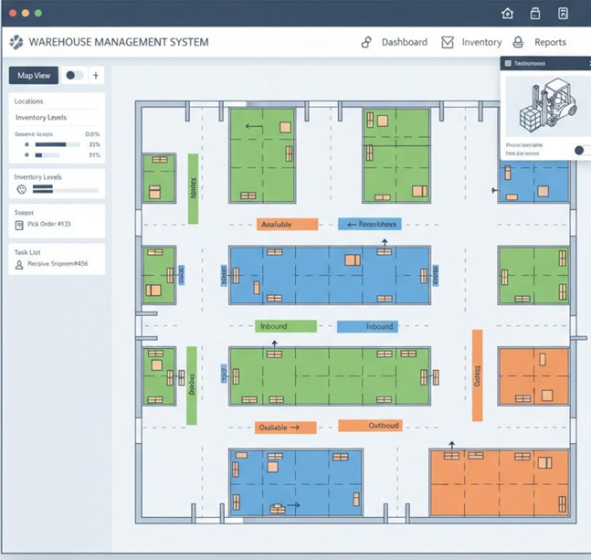The image size is (591, 560).
Task: Click the Warehouse Management System logo
Action: 16,42
